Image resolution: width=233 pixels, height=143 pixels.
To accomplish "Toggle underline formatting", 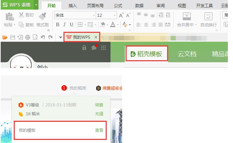I will coord(71,25).
